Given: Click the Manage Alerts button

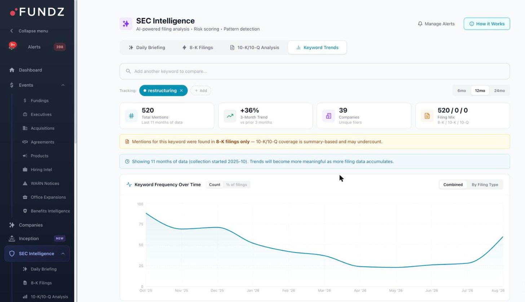Looking at the screenshot, I should 436,24.
